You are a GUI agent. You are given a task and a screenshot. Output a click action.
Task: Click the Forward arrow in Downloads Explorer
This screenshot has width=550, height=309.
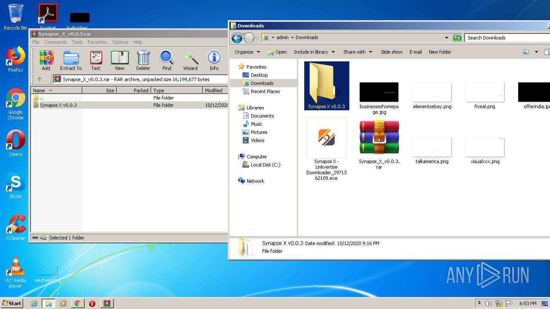point(249,38)
